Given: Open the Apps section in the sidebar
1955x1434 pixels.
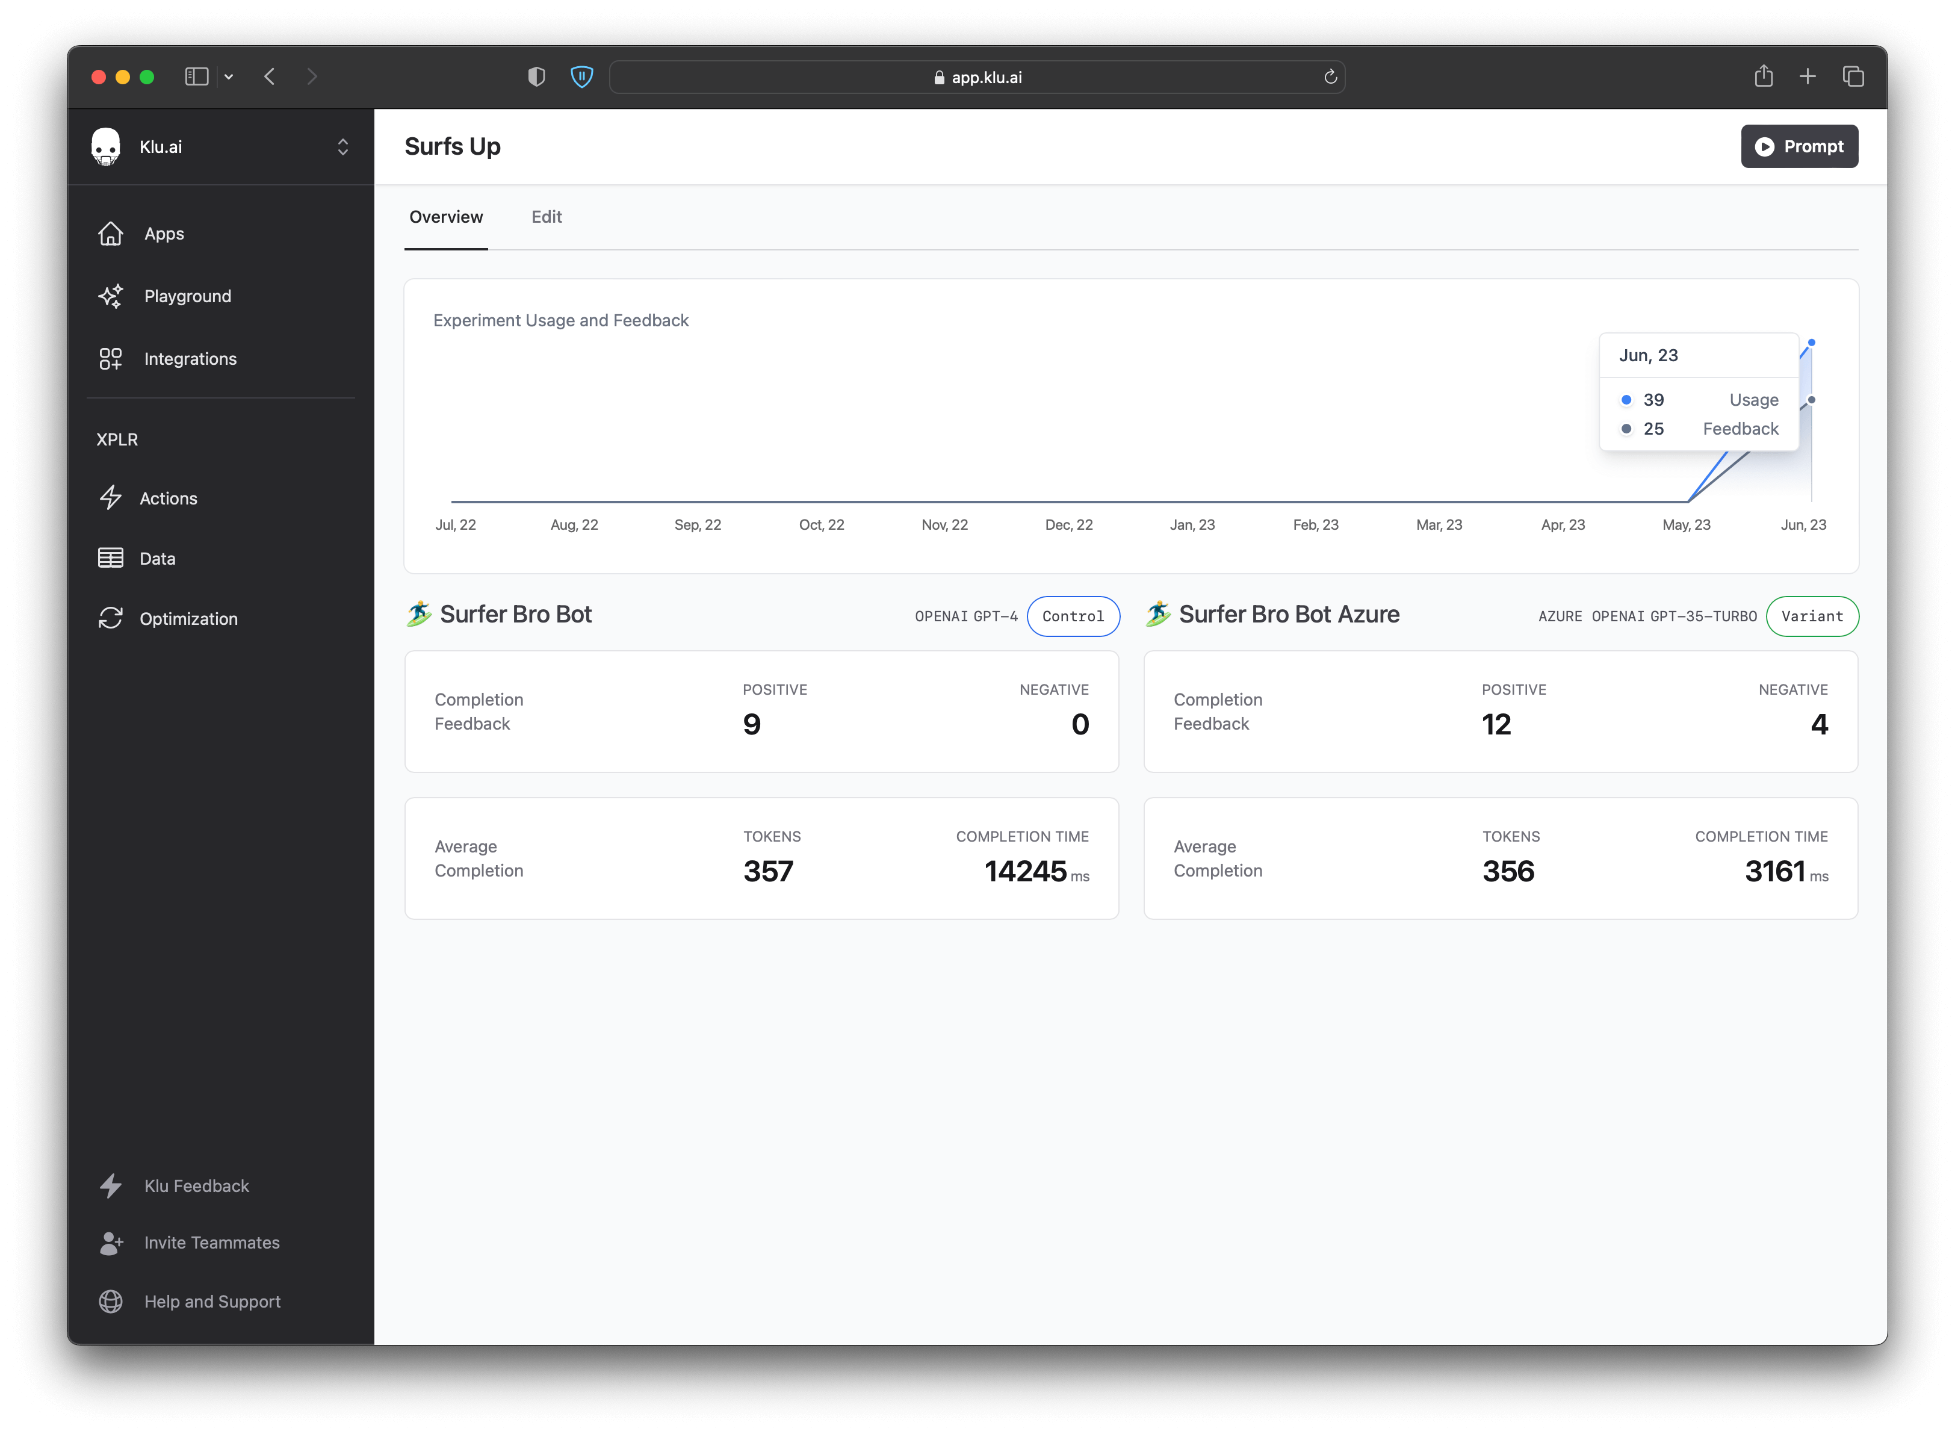Looking at the screenshot, I should (x=163, y=234).
